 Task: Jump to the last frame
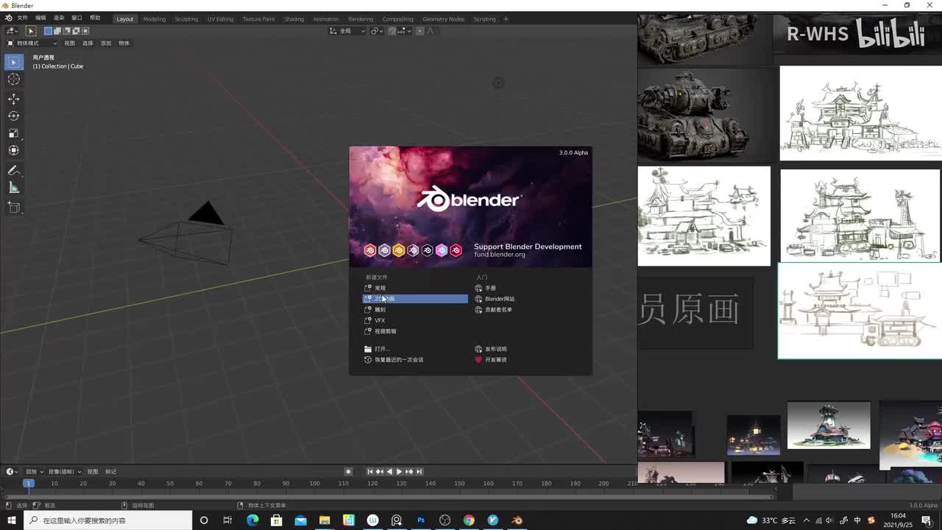pyautogui.click(x=419, y=471)
